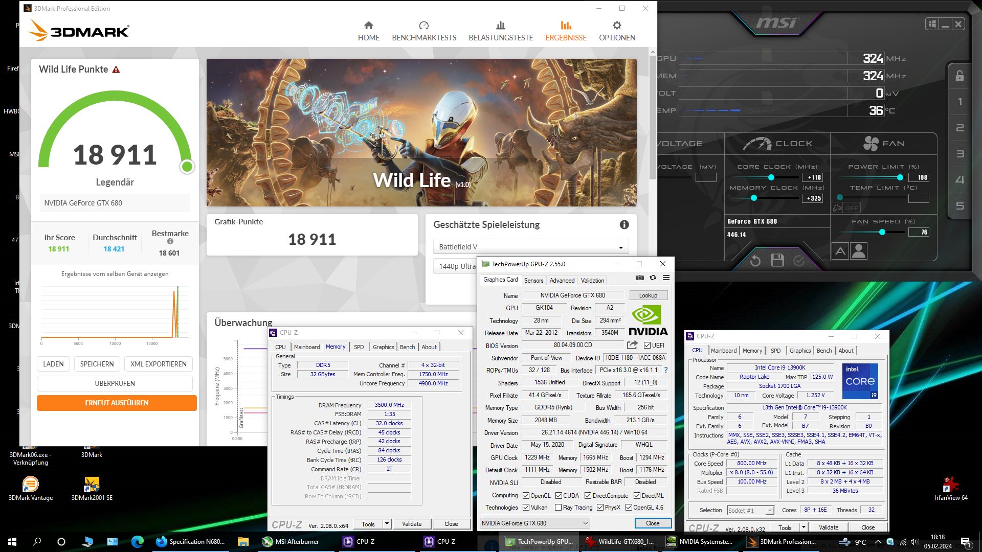Open the 1440p Ultra resolution dropdown
Viewport: 982px width, 552px height.
pyautogui.click(x=455, y=266)
